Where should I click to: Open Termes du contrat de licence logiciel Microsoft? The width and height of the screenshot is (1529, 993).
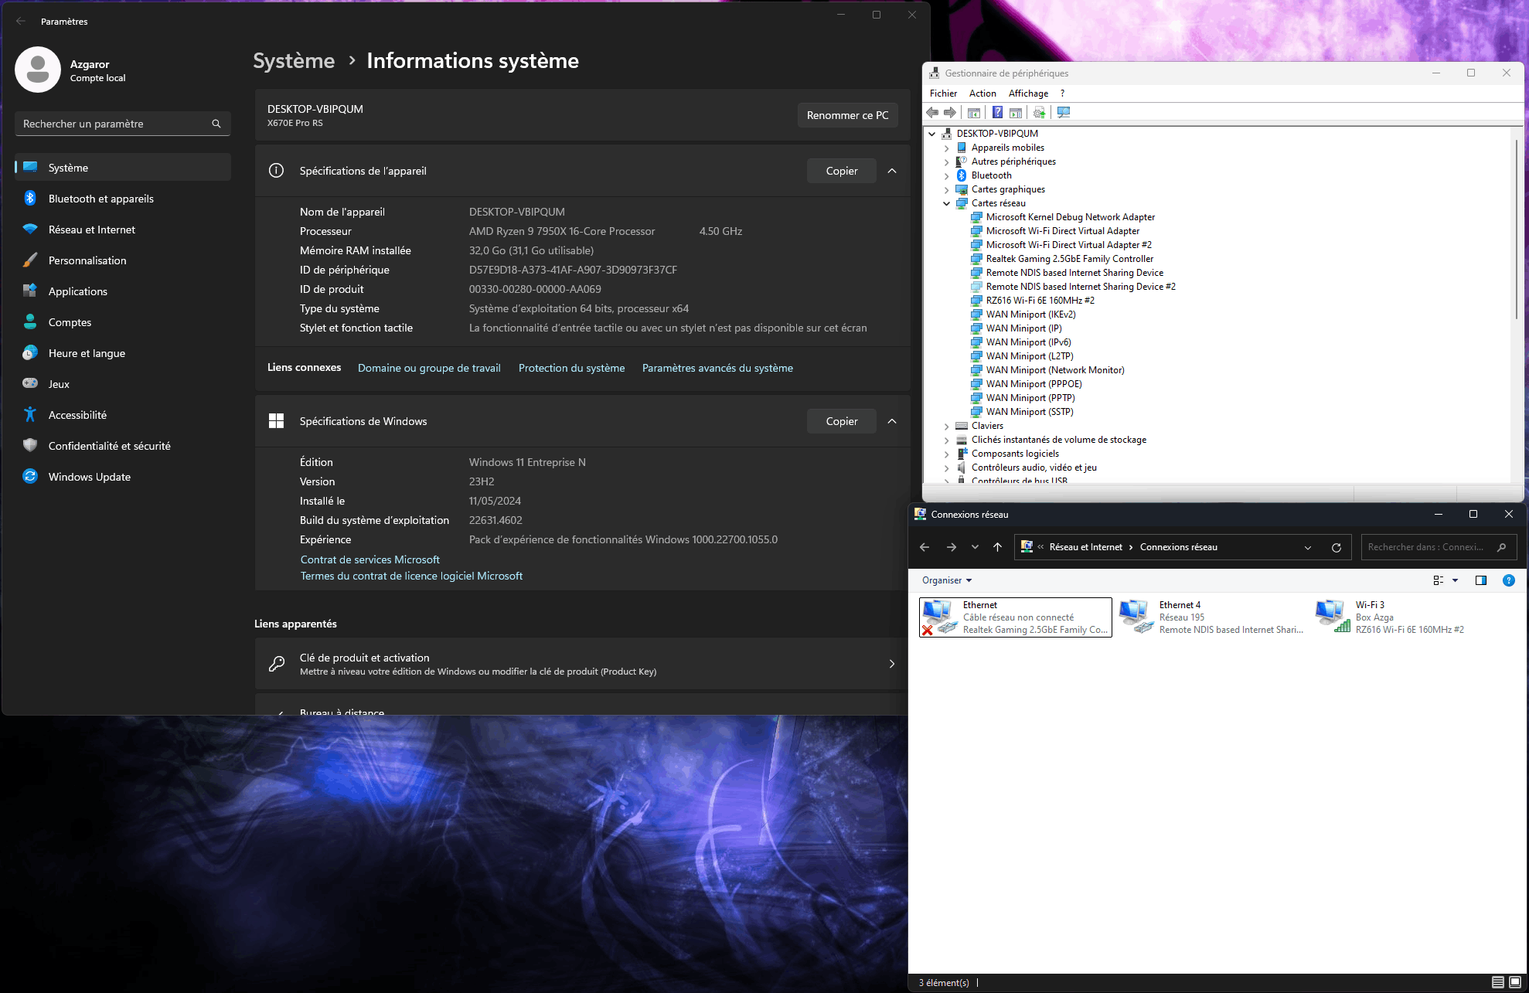click(x=411, y=576)
